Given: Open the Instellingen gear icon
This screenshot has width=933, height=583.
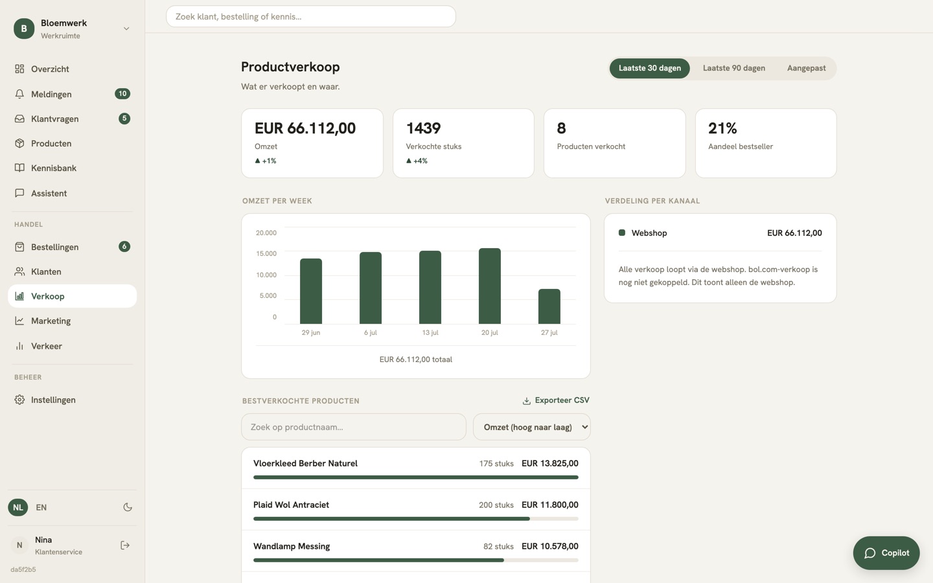Looking at the screenshot, I should click(19, 400).
